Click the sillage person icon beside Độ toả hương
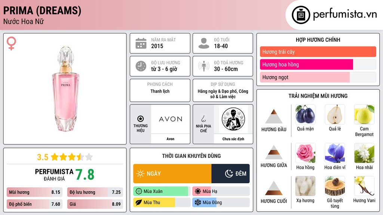Viewport: 383px width, 215px height. coord(204,66)
